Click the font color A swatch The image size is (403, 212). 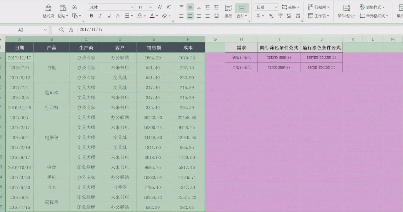[152, 16]
